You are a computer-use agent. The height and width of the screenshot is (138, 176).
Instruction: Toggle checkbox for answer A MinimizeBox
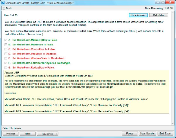(6, 40)
